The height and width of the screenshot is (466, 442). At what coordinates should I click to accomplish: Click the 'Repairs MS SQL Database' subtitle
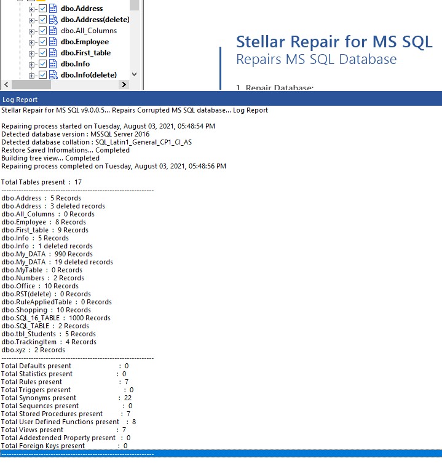[317, 59]
